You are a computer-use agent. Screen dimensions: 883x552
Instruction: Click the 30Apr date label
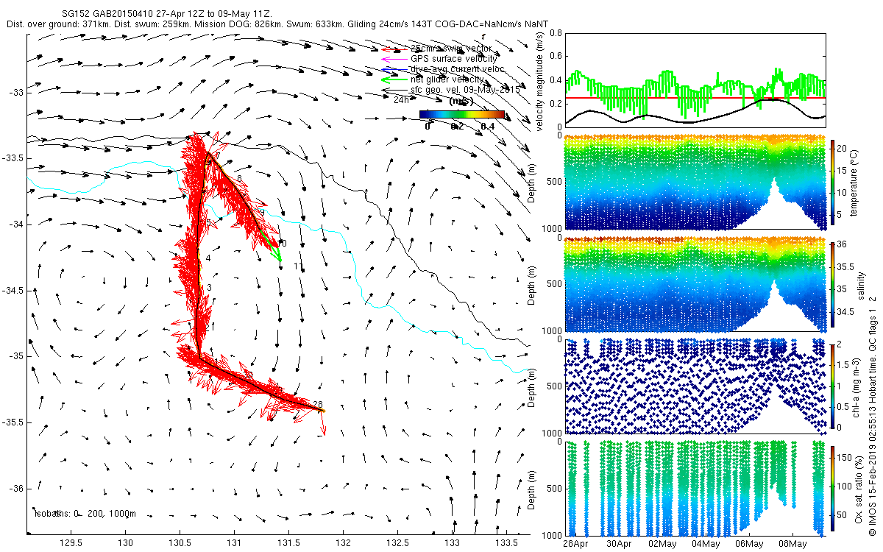(x=620, y=544)
